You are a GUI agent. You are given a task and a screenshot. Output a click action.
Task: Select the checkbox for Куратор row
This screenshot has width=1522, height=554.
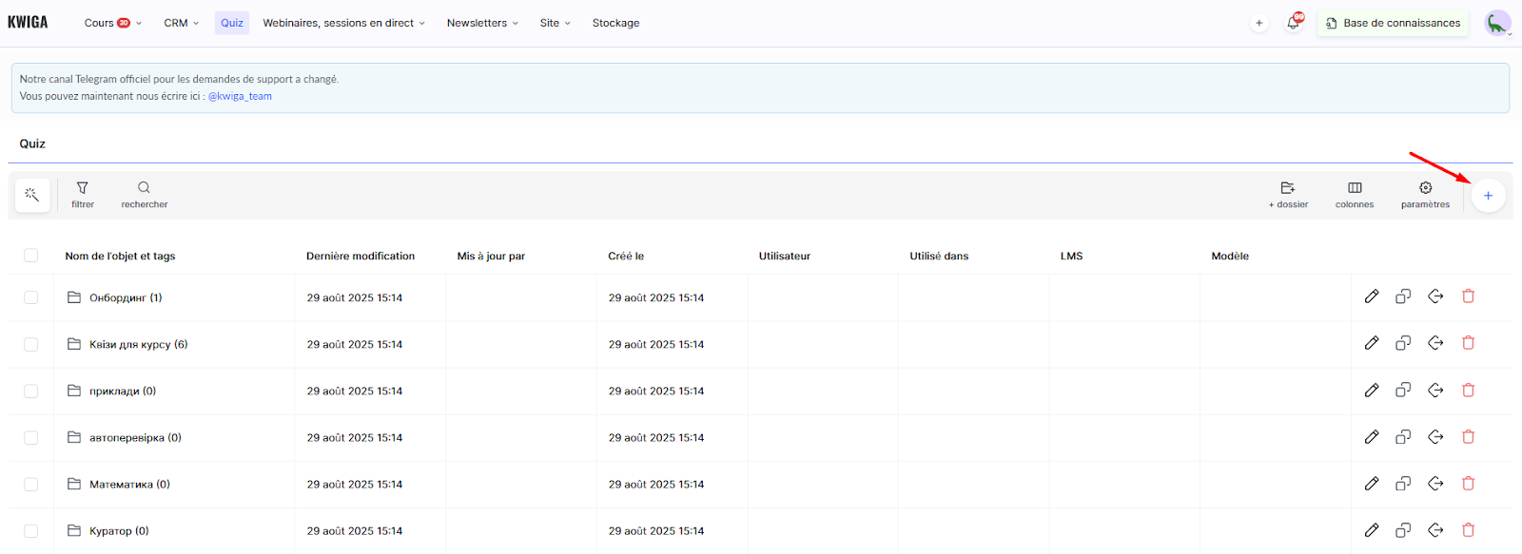coord(31,531)
